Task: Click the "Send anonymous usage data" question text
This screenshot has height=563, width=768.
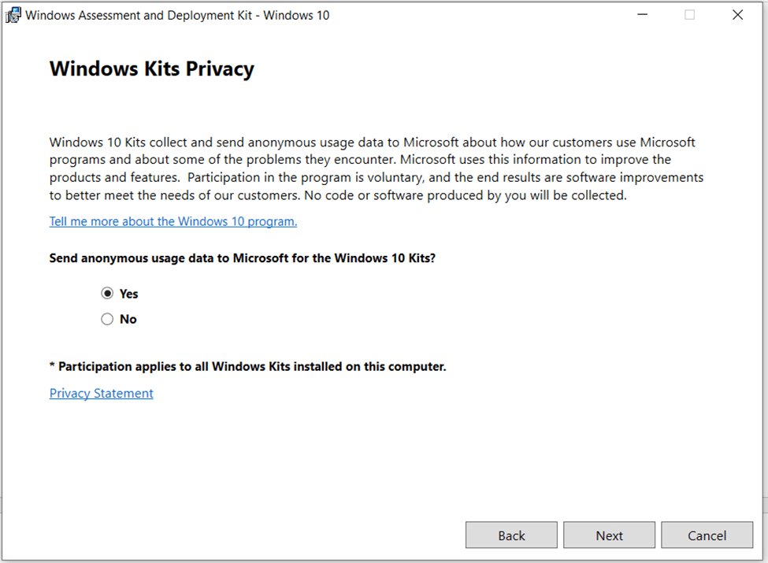Action: pos(243,257)
